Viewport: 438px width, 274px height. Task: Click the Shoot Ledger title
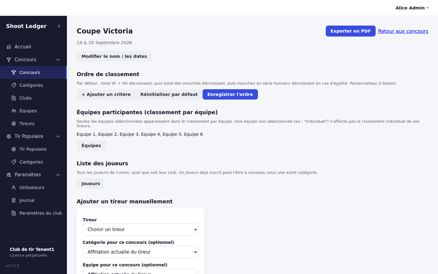click(x=26, y=26)
